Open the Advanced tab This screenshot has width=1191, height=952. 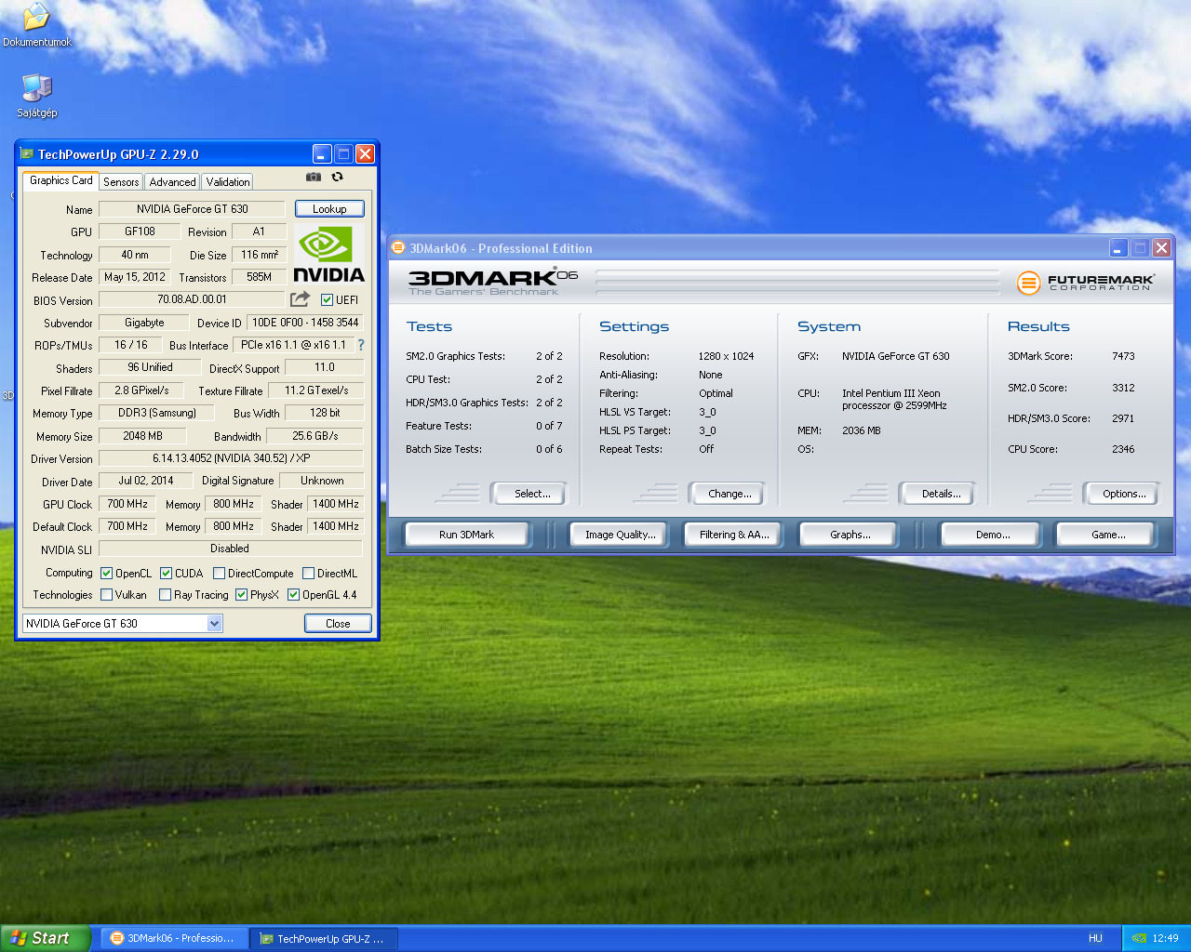coord(172,182)
